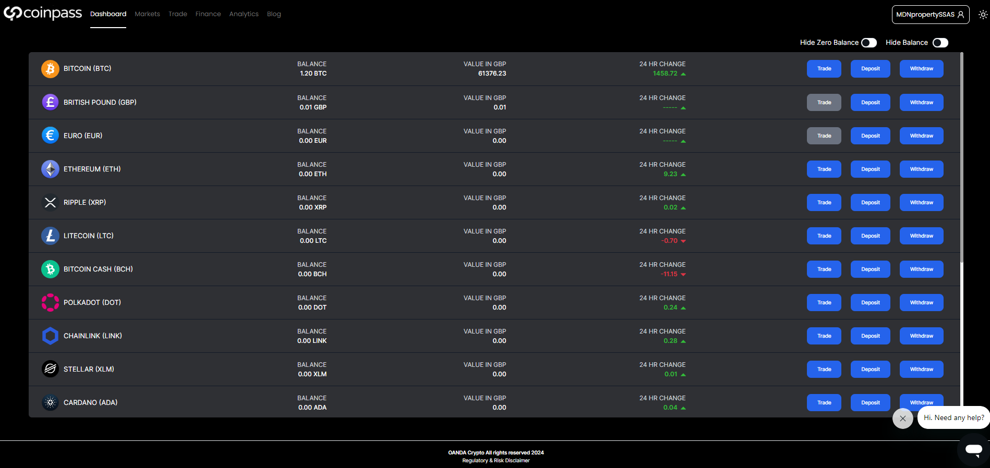
Task: Open the Blog tab
Action: pos(274,14)
